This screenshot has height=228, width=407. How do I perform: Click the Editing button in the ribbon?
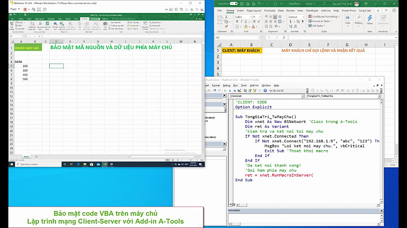click(x=358, y=21)
